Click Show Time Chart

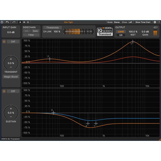[x=143, y=22]
